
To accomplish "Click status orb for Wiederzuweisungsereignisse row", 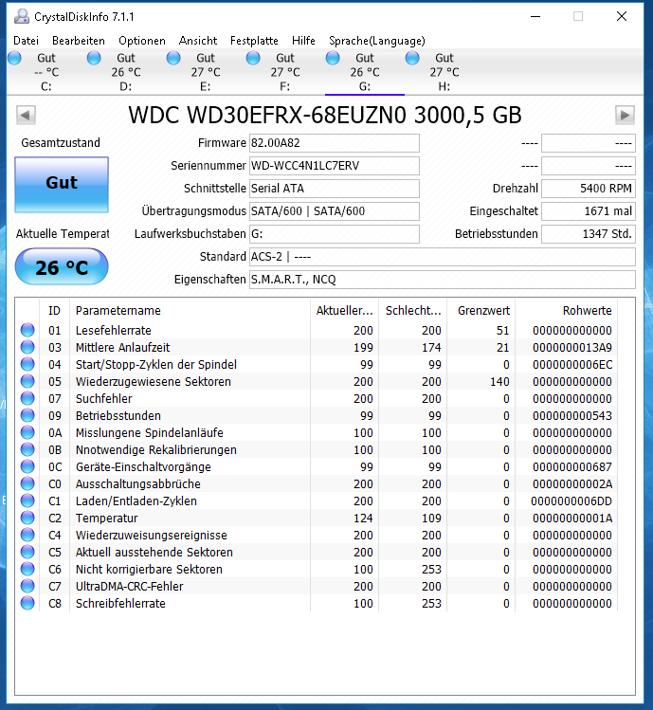I will click(x=27, y=535).
